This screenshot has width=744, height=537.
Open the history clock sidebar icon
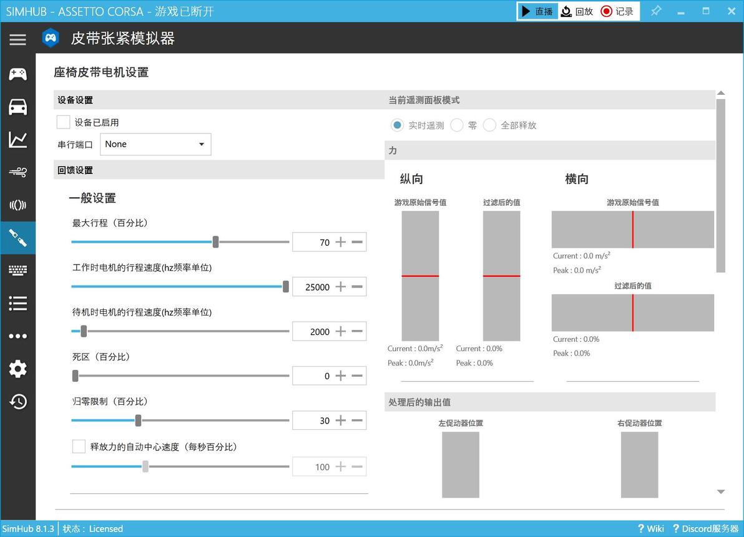[17, 402]
